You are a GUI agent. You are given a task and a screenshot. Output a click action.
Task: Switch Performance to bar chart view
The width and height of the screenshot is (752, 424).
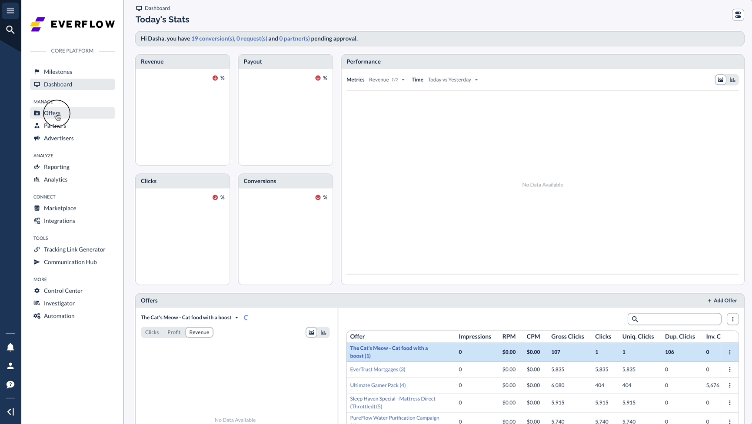(x=733, y=80)
